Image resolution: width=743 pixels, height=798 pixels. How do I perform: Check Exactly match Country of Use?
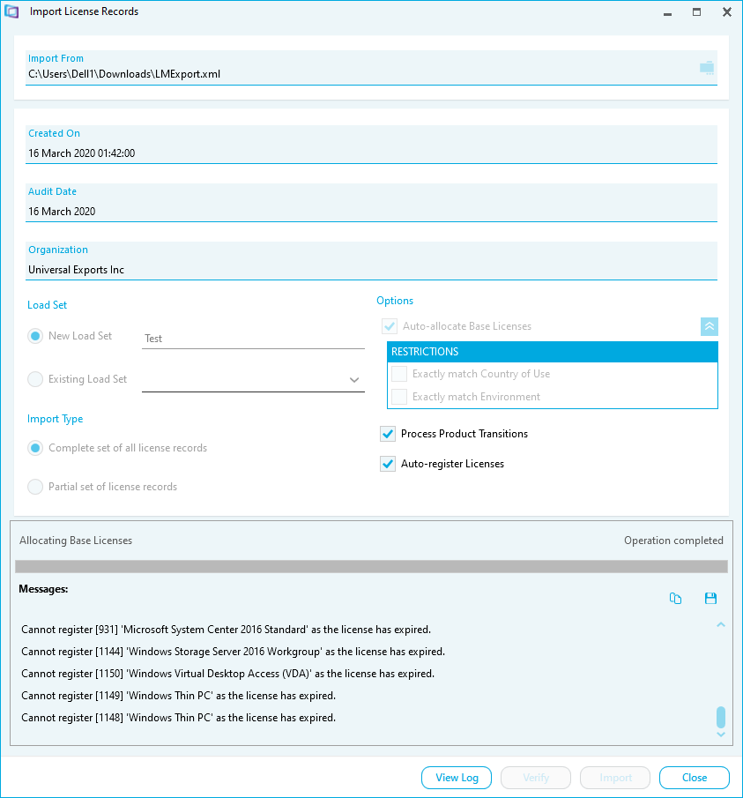(x=399, y=374)
